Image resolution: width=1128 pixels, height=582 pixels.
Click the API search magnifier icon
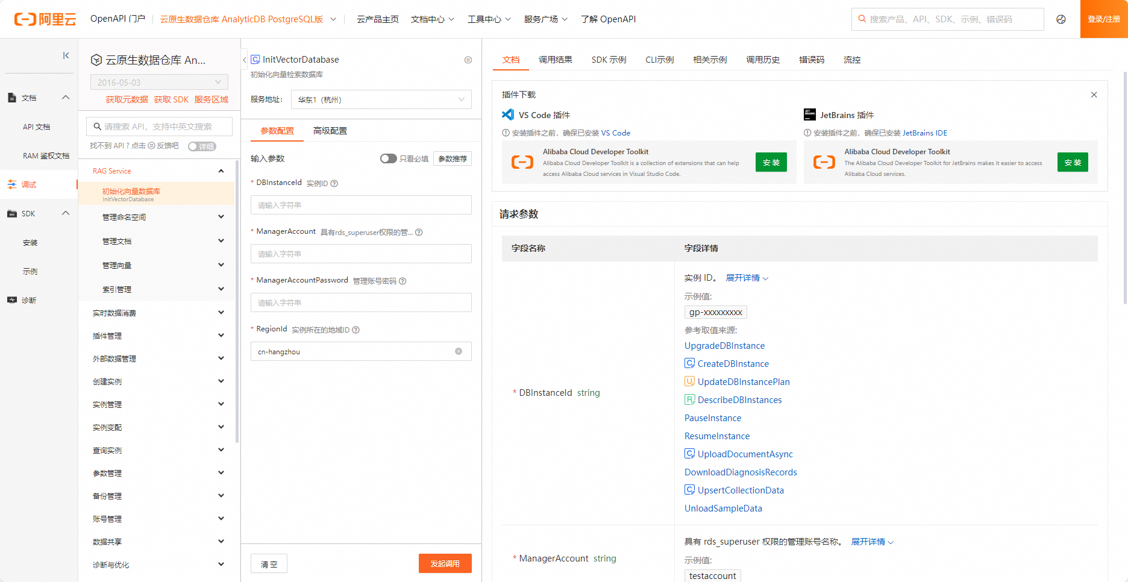point(97,127)
